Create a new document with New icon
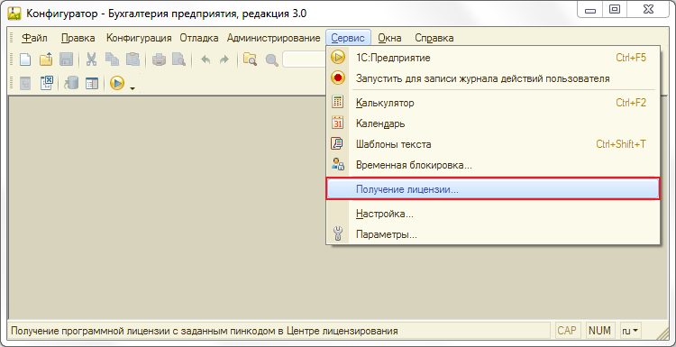The image size is (676, 347). [25, 59]
